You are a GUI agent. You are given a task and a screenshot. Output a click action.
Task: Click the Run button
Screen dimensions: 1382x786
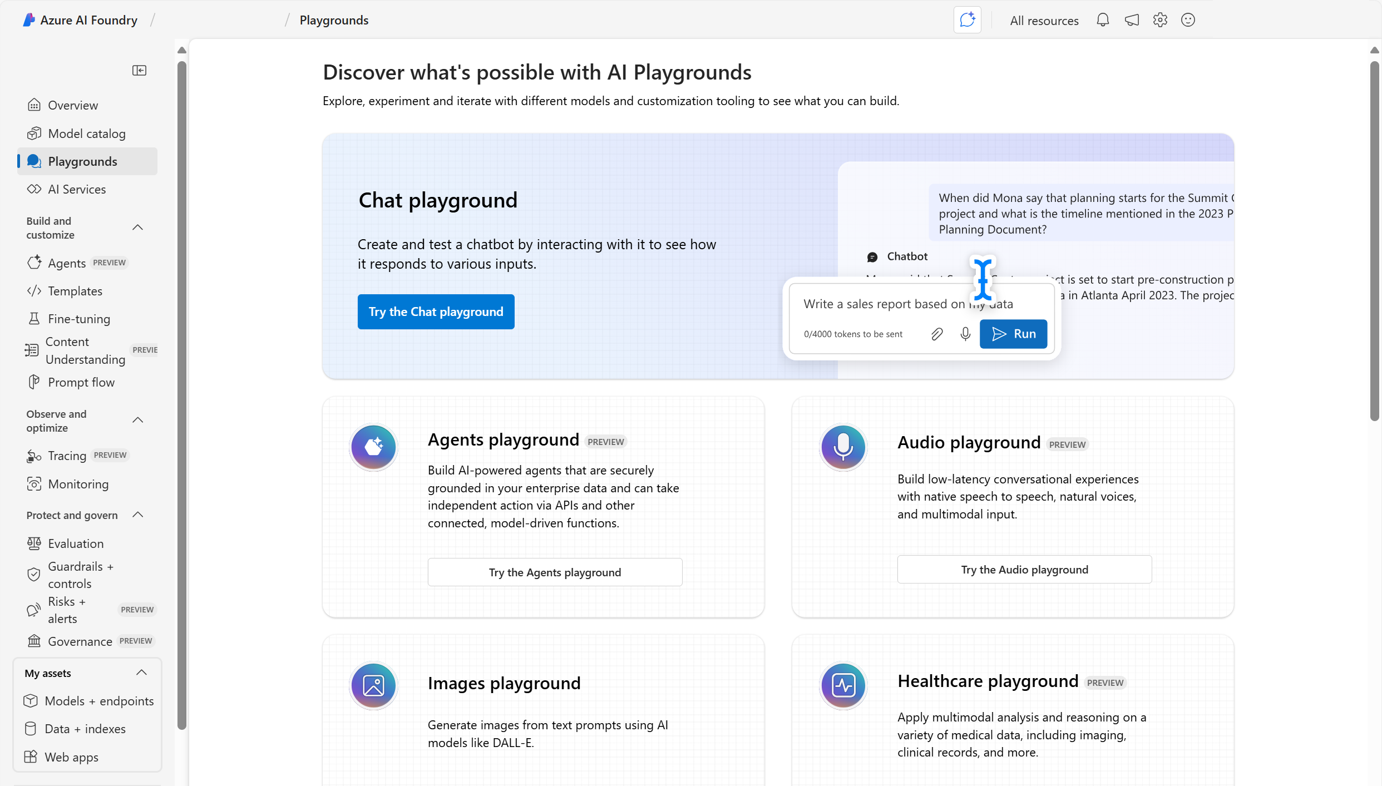click(1013, 334)
